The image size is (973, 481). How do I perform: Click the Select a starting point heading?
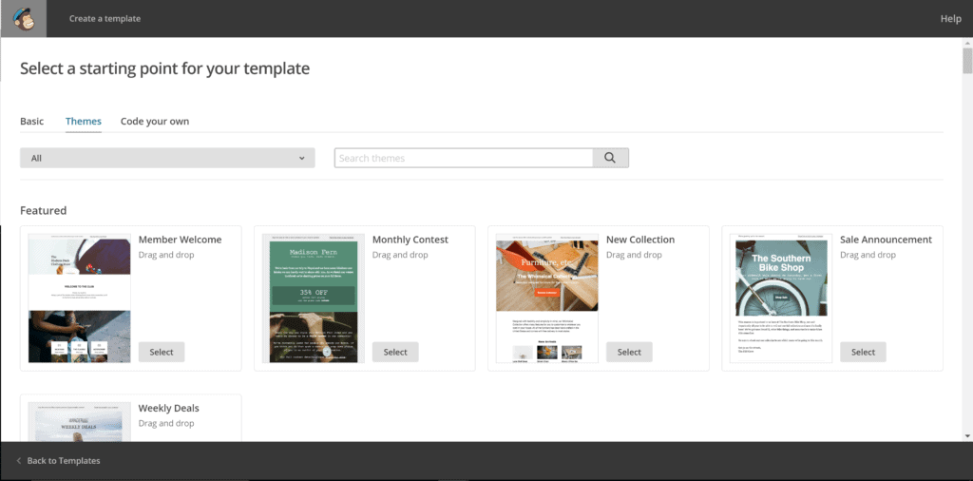(x=165, y=68)
